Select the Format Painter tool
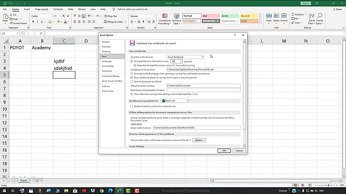Image resolution: width=346 pixels, height=194 pixels. coord(18,23)
